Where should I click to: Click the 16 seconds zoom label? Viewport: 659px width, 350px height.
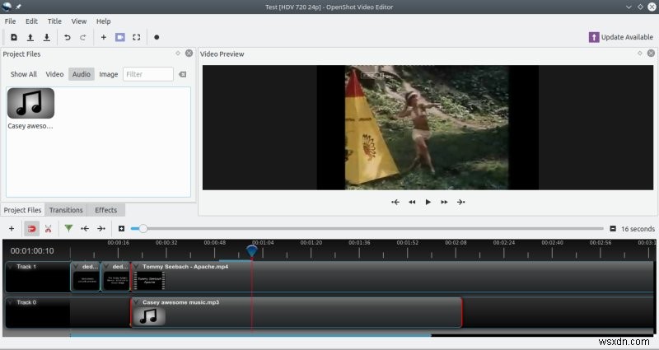click(x=638, y=229)
